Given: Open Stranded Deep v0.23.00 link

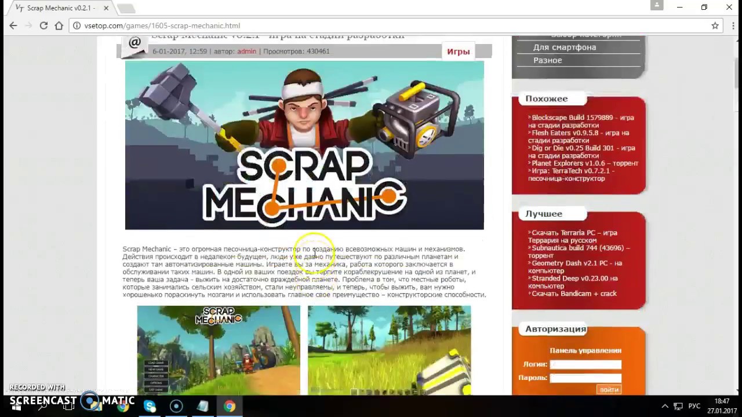Looking at the screenshot, I should [x=573, y=282].
